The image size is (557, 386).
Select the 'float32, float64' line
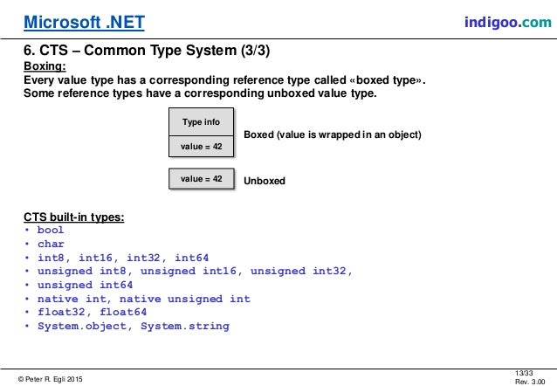92,312
